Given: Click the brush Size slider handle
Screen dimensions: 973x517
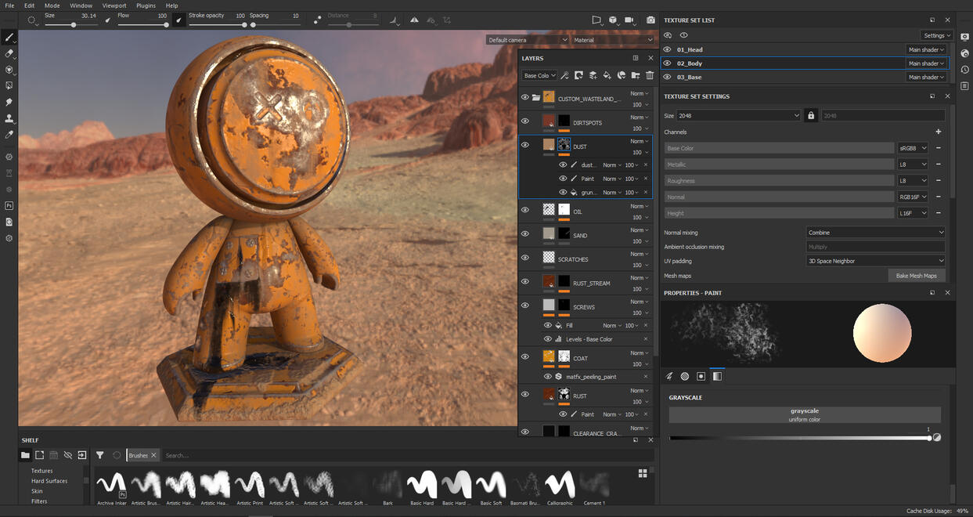Looking at the screenshot, I should point(74,25).
